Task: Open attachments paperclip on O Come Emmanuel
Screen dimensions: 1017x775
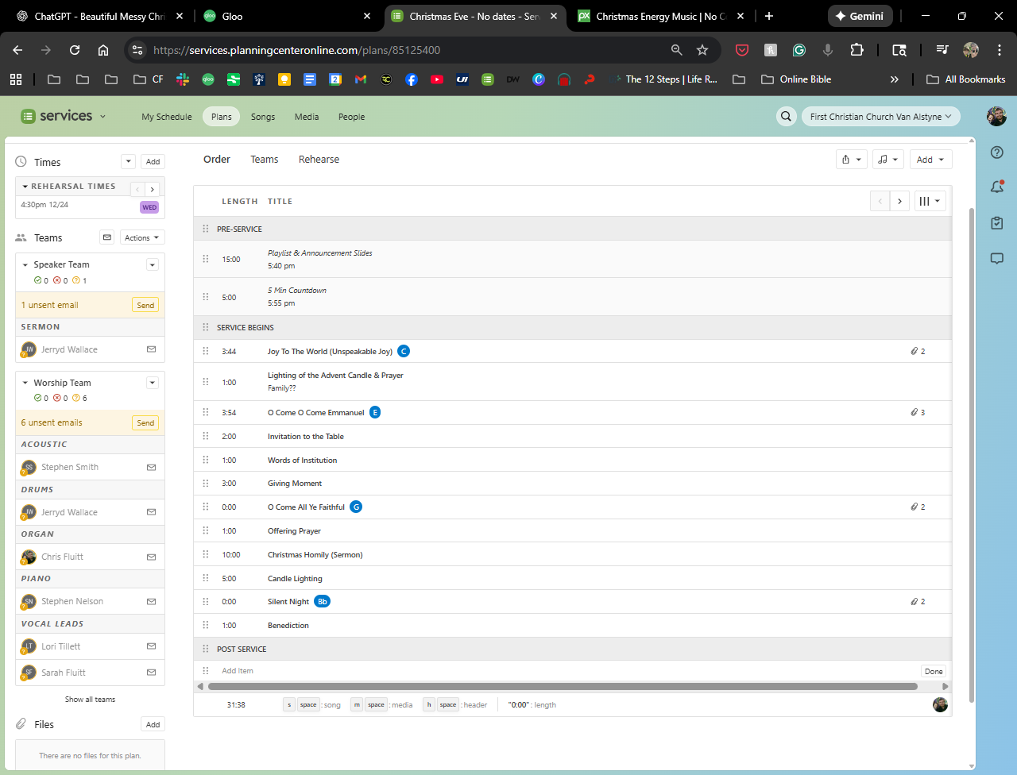Action: point(918,413)
